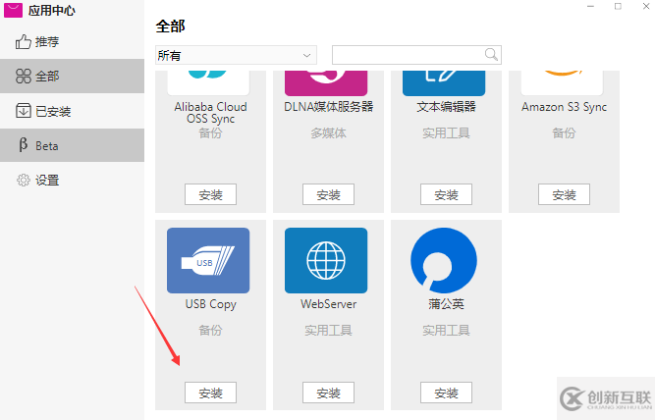This screenshot has height=420, width=655.
Task: Open the 文本编辑器 blue icon
Action: click(444, 83)
